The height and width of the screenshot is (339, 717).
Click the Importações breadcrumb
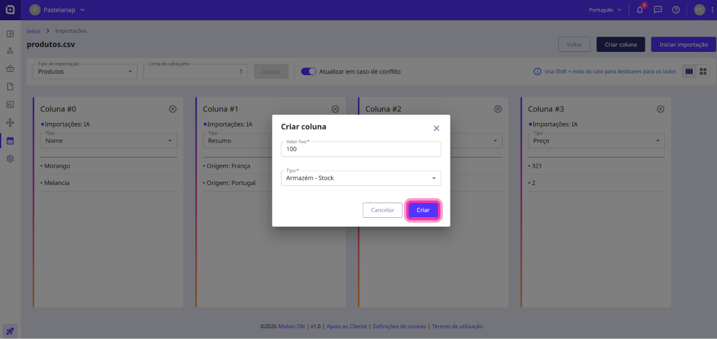[x=71, y=31]
